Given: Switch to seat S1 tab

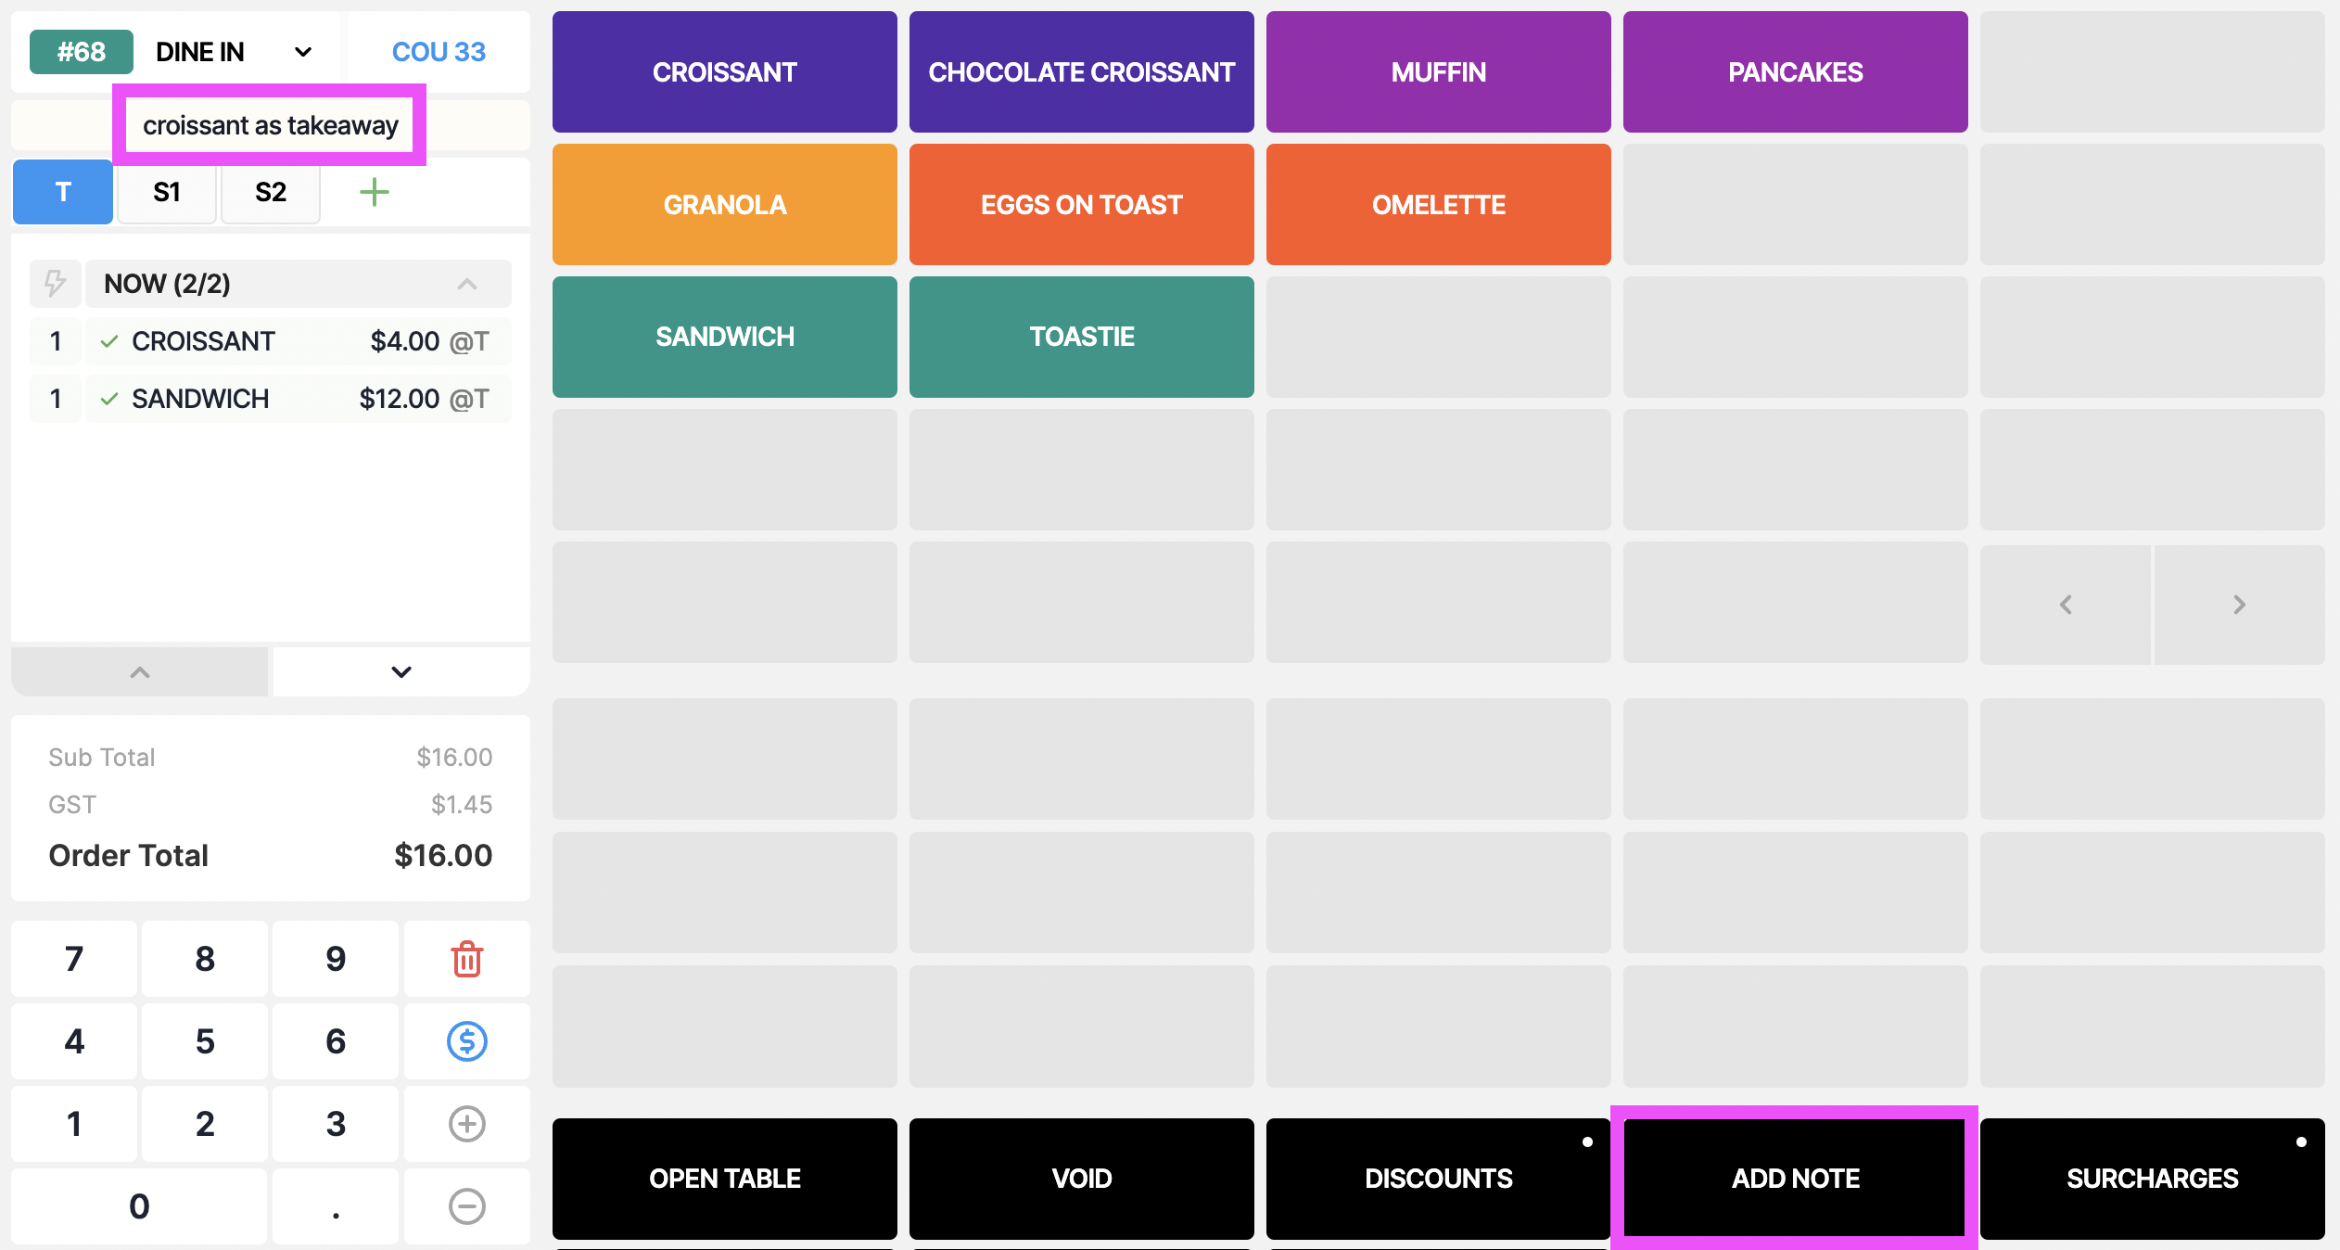Looking at the screenshot, I should click(x=167, y=192).
